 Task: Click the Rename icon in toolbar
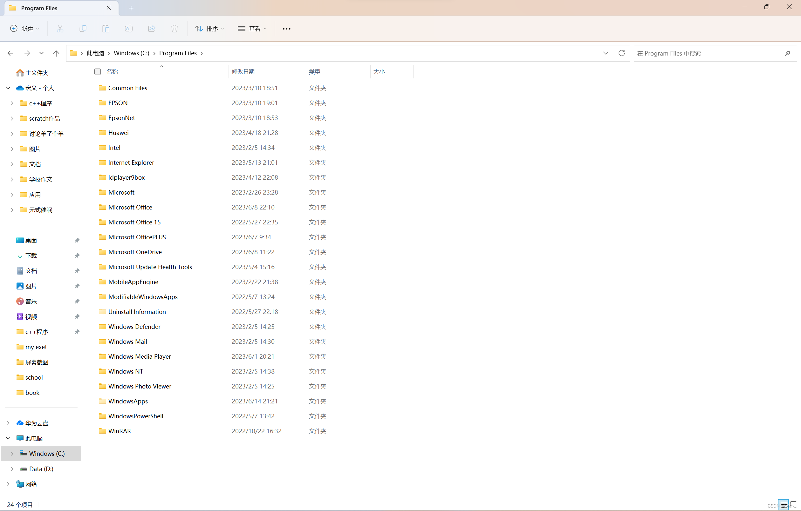coord(129,29)
